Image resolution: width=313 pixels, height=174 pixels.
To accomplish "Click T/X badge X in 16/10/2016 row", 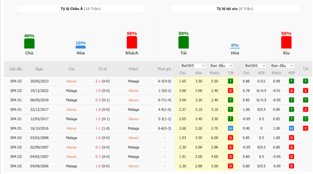I will 305,128.
